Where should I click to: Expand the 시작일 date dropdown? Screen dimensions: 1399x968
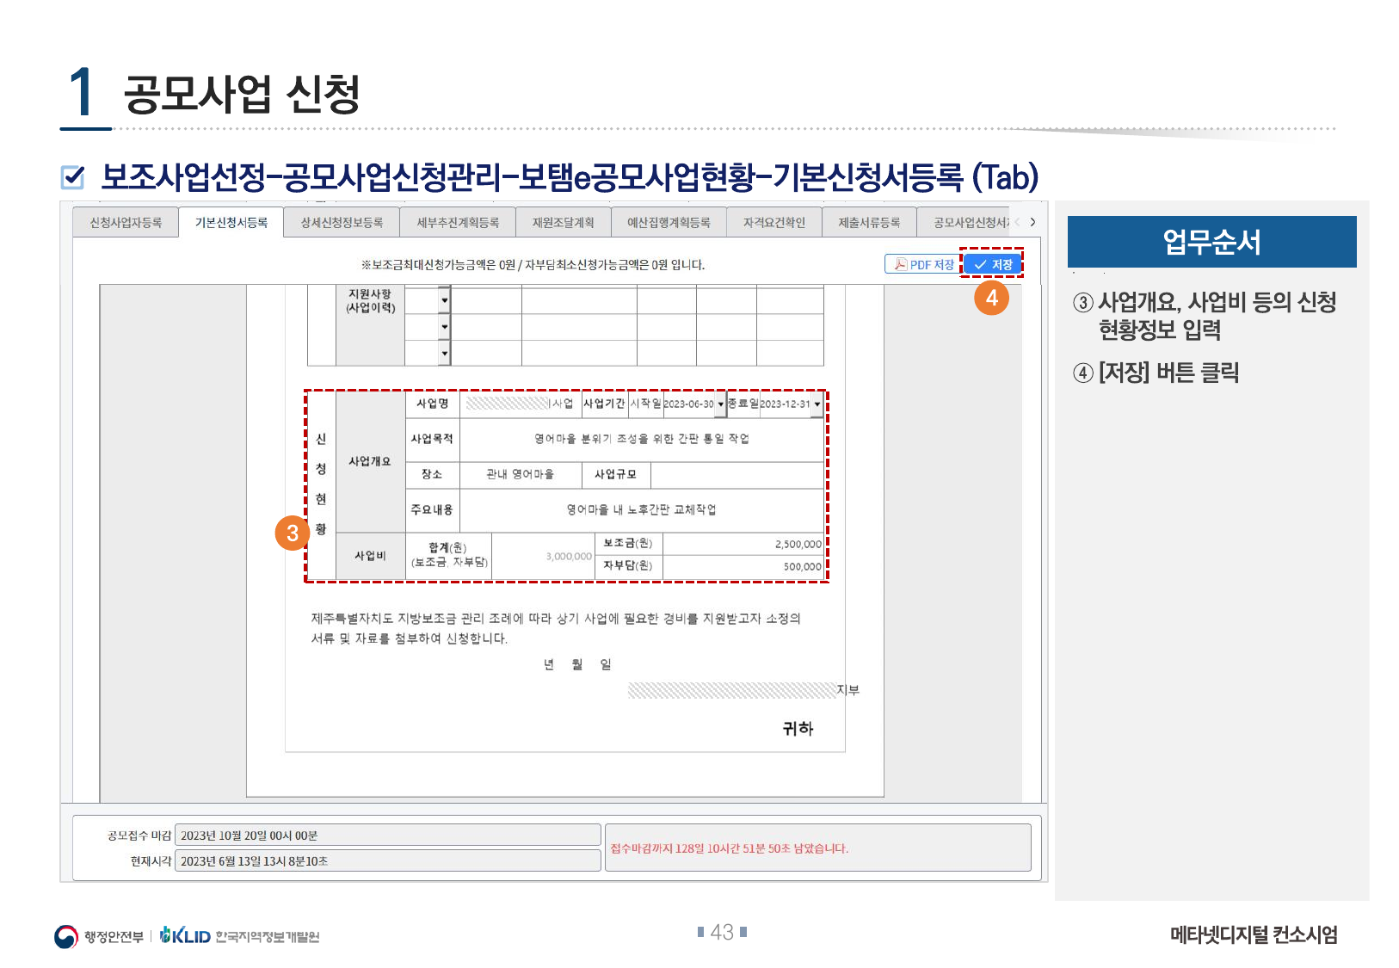pos(720,404)
